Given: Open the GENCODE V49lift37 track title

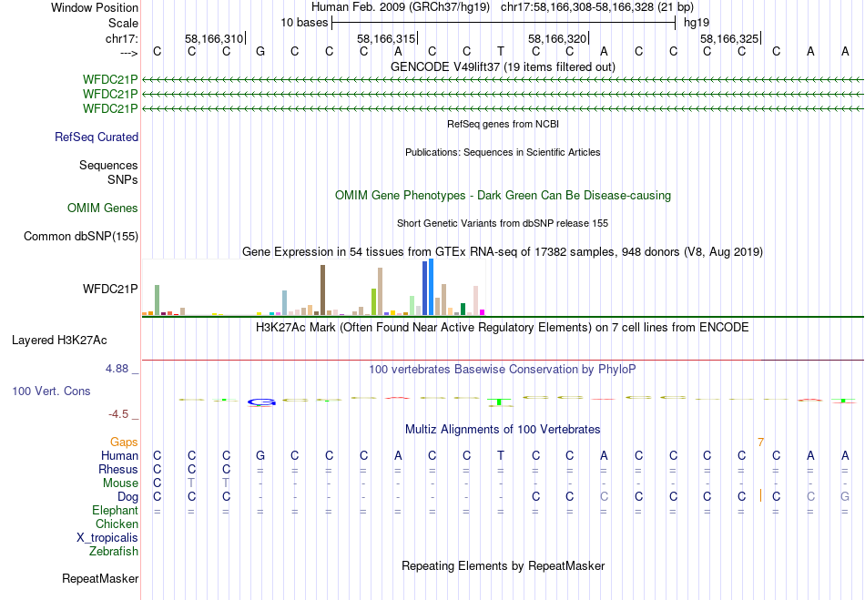Looking at the screenshot, I should tap(503, 66).
